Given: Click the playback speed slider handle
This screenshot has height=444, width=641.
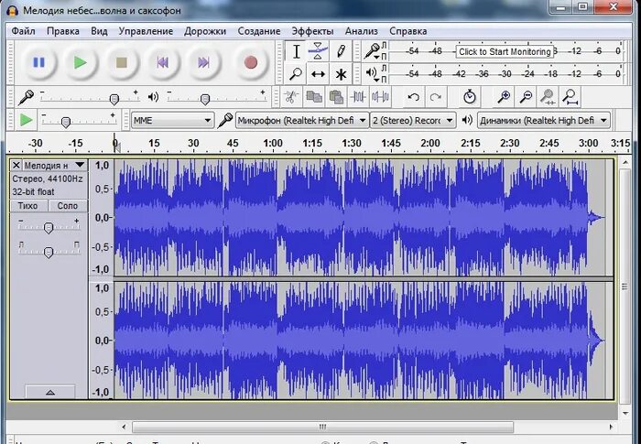Looking at the screenshot, I should tap(65, 122).
